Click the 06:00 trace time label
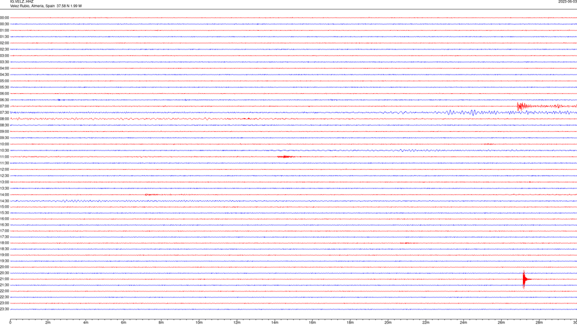 click(x=4, y=94)
